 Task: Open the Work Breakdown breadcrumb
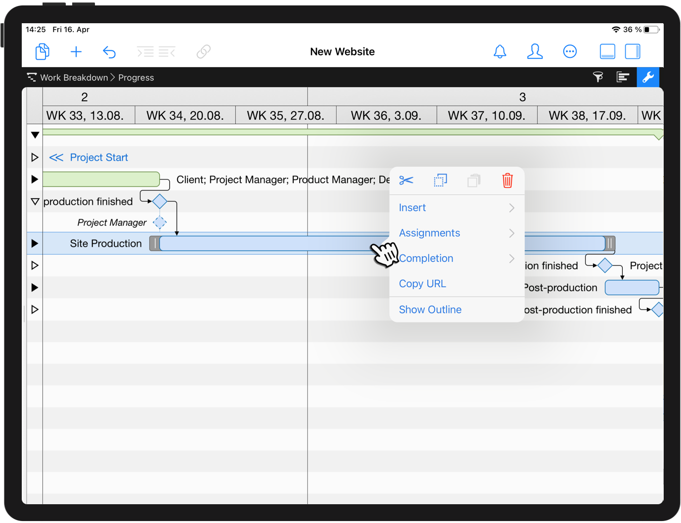tap(74, 77)
